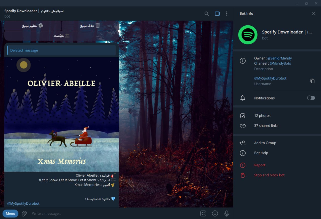Click the description info icon
This screenshot has width=321, height=219.
point(243,61)
